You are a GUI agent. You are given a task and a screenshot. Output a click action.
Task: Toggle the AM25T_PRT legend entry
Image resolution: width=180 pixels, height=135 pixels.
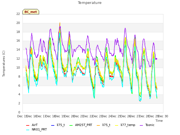tap(81, 125)
